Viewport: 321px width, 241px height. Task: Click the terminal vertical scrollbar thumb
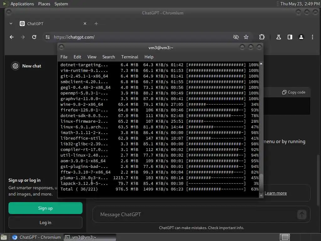pos(261,183)
